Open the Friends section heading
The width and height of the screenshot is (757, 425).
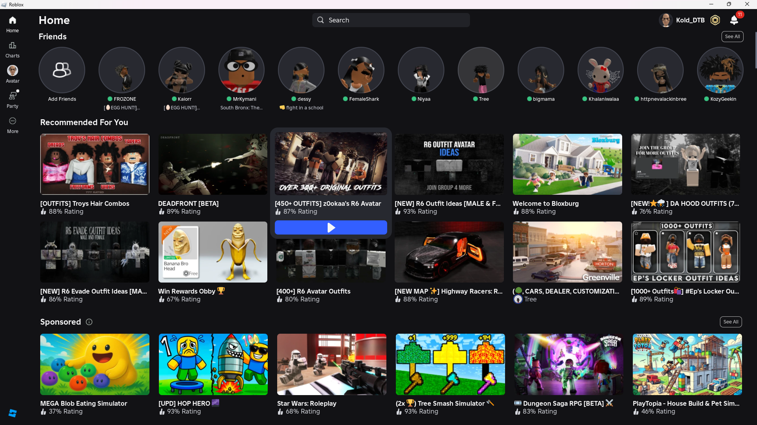[x=52, y=37]
